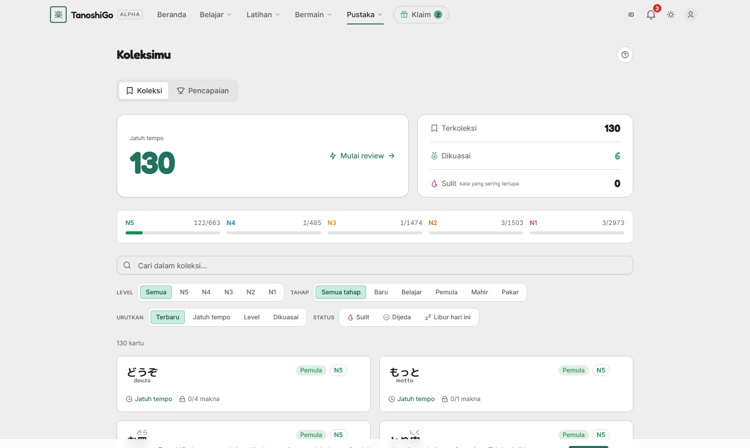Focus the Cari dalam koleksi search field
The height and width of the screenshot is (448, 750).
coord(375,265)
